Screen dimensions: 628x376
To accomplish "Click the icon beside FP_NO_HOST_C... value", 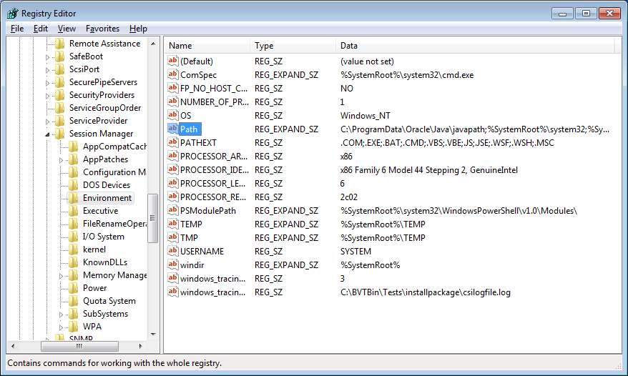I will 172,88.
